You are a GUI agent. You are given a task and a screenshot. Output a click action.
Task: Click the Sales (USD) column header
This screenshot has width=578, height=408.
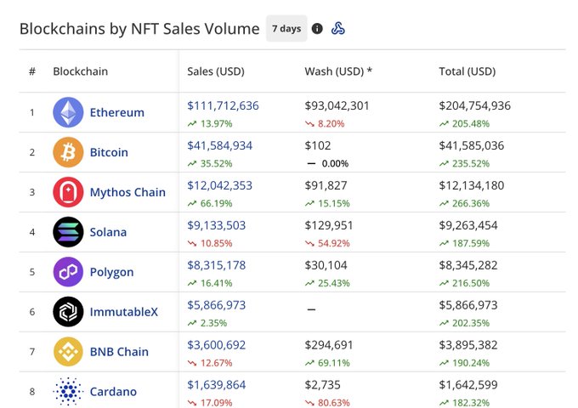(x=216, y=71)
